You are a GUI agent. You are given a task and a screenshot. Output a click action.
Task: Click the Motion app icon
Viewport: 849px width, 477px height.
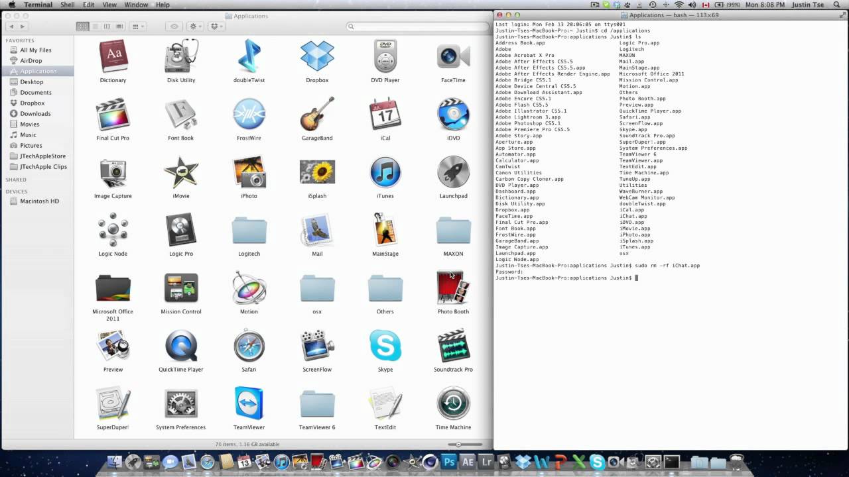249,288
